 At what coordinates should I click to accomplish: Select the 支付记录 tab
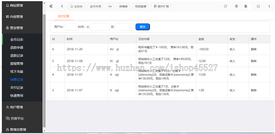point(63,16)
